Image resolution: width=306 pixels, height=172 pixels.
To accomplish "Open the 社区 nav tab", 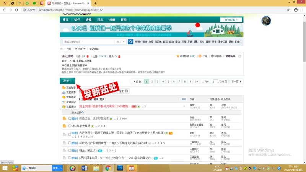I will pos(65,20).
